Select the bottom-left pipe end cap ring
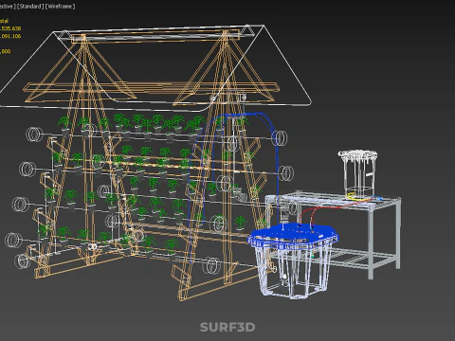The width and height of the screenshot is (455, 341). (21, 260)
